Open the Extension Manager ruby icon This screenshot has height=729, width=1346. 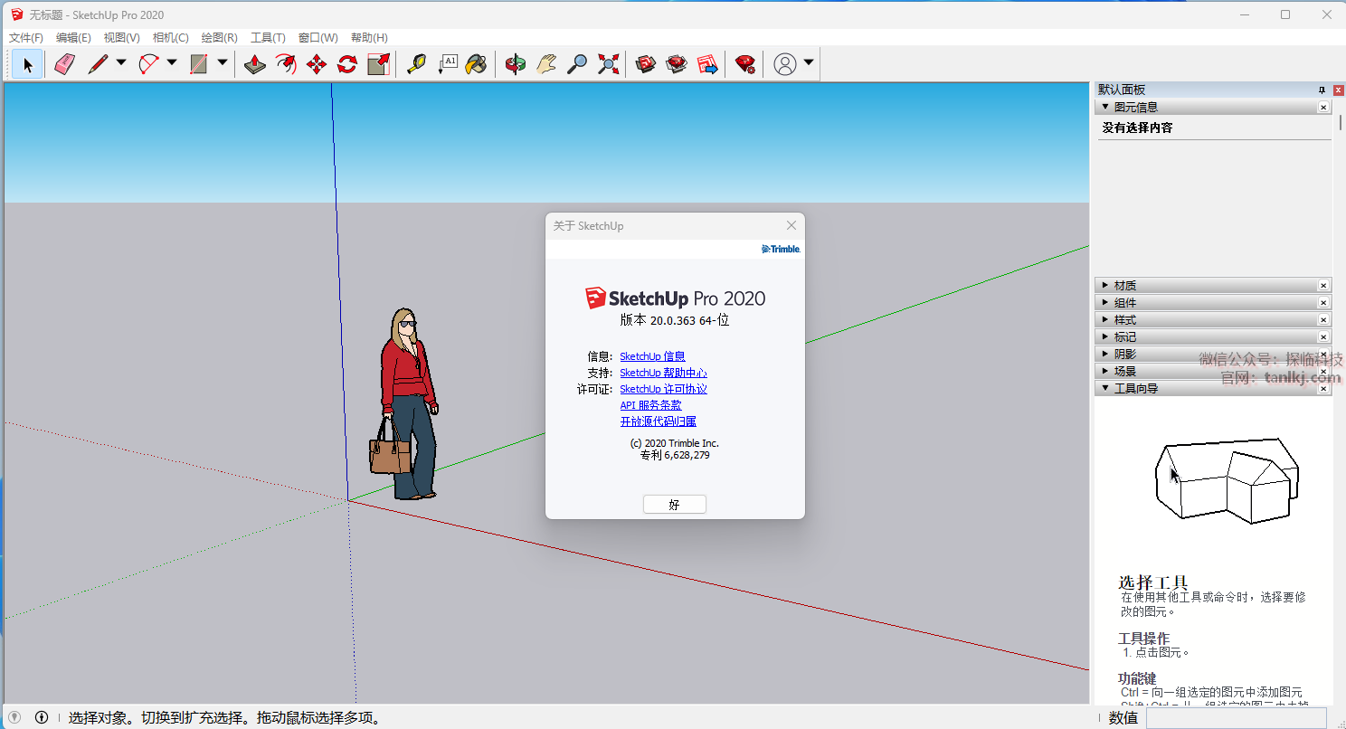pyautogui.click(x=745, y=64)
